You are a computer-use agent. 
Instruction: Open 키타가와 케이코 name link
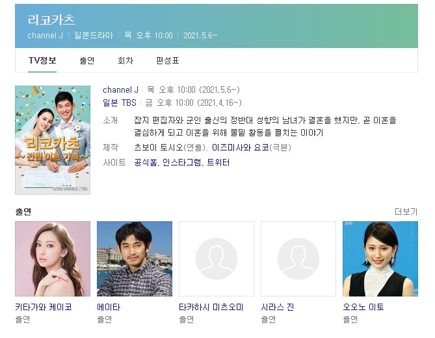click(x=44, y=307)
